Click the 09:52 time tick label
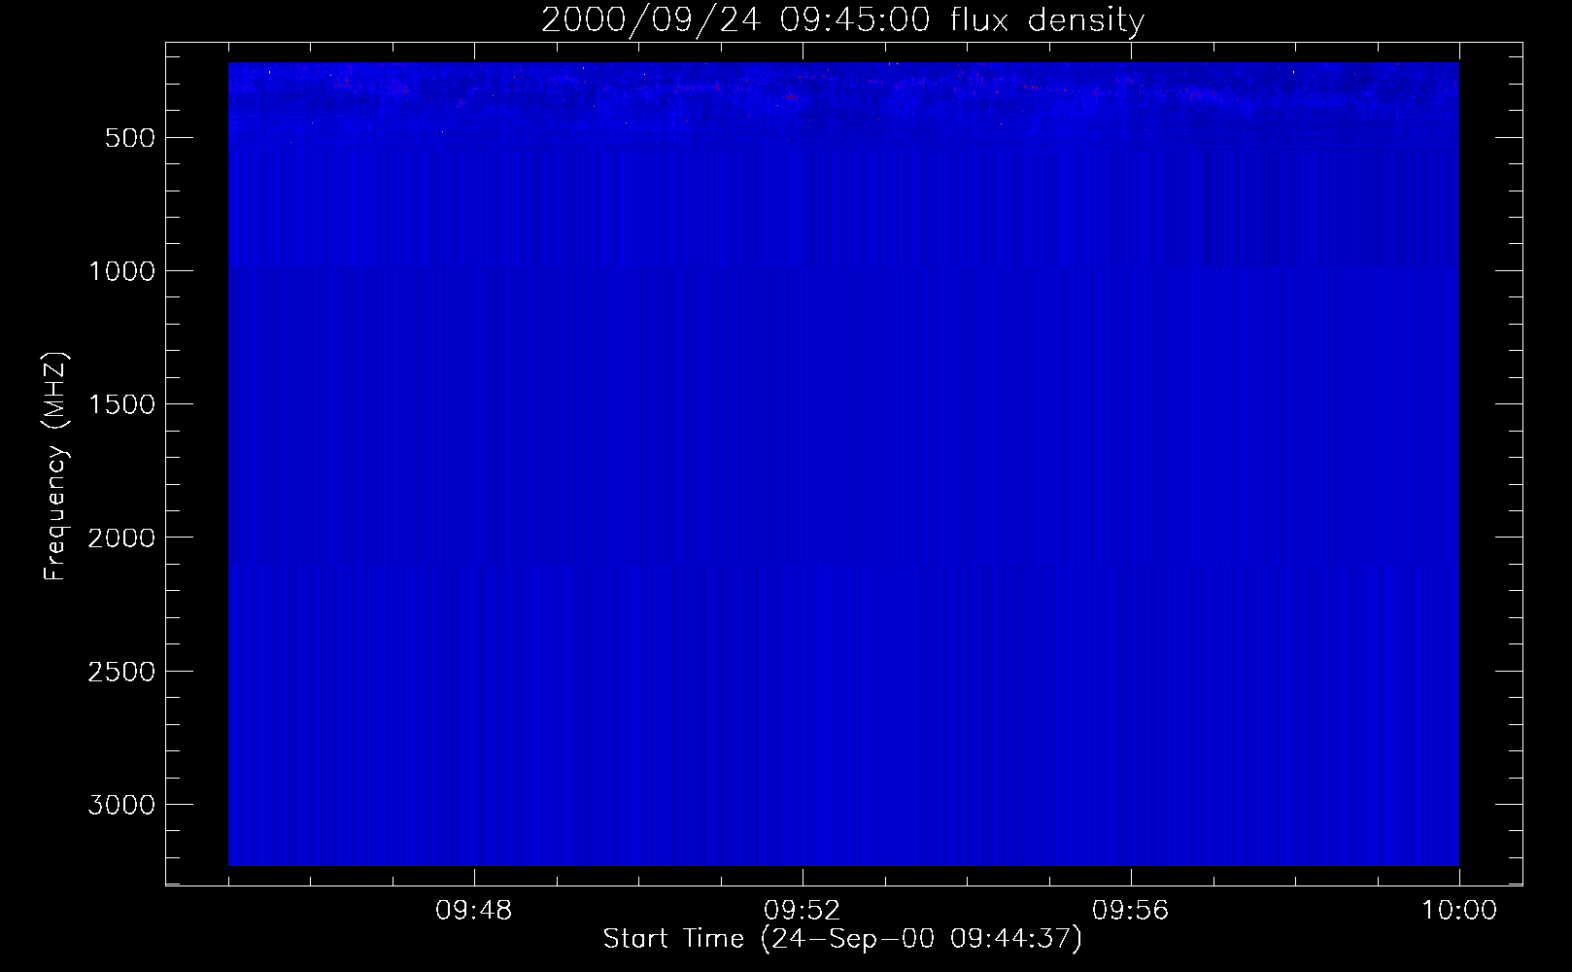This screenshot has width=1572, height=972. click(x=803, y=911)
